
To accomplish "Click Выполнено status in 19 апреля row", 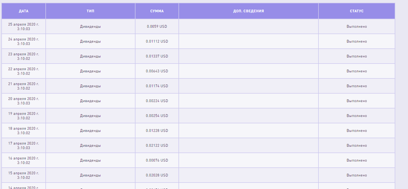I will click(357, 116).
